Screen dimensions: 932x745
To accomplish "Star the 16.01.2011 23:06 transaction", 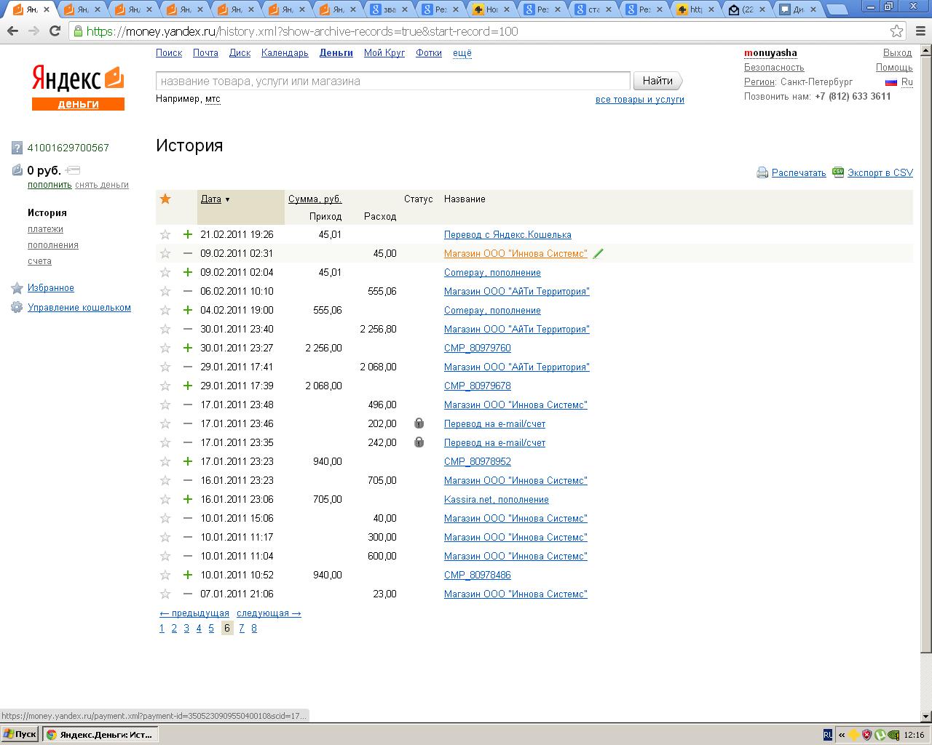I will pos(165,499).
